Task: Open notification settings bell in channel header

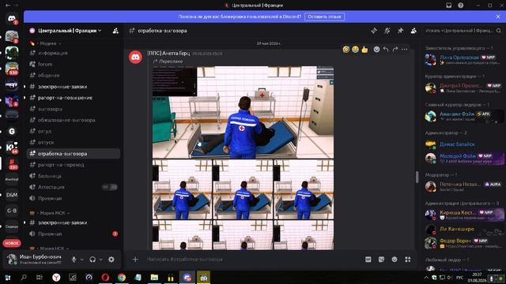Action: 387,31
